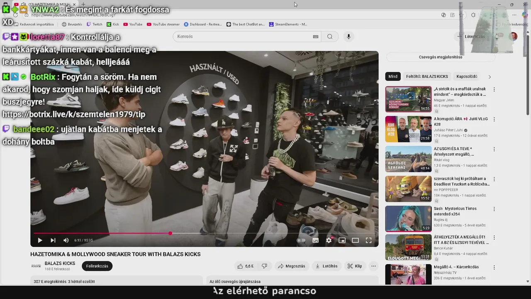Enter fullscreen mode
This screenshot has width=531, height=299.
368,240
